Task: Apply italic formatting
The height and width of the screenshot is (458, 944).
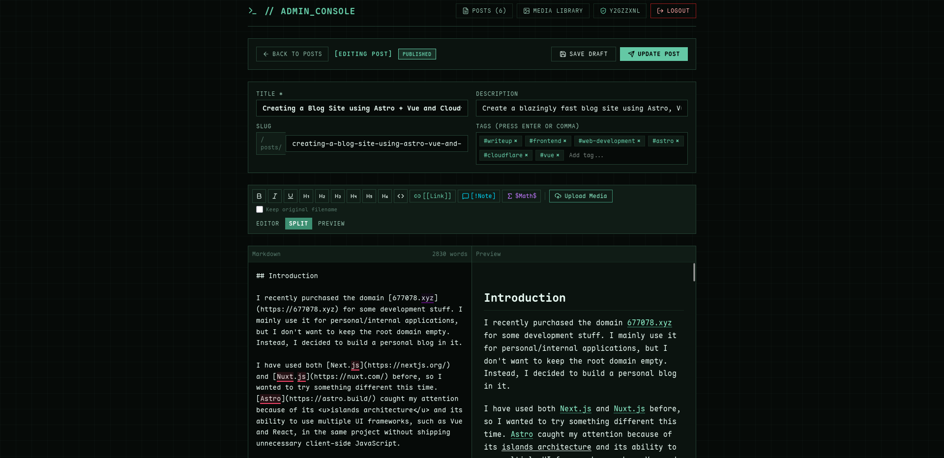Action: pyautogui.click(x=275, y=196)
